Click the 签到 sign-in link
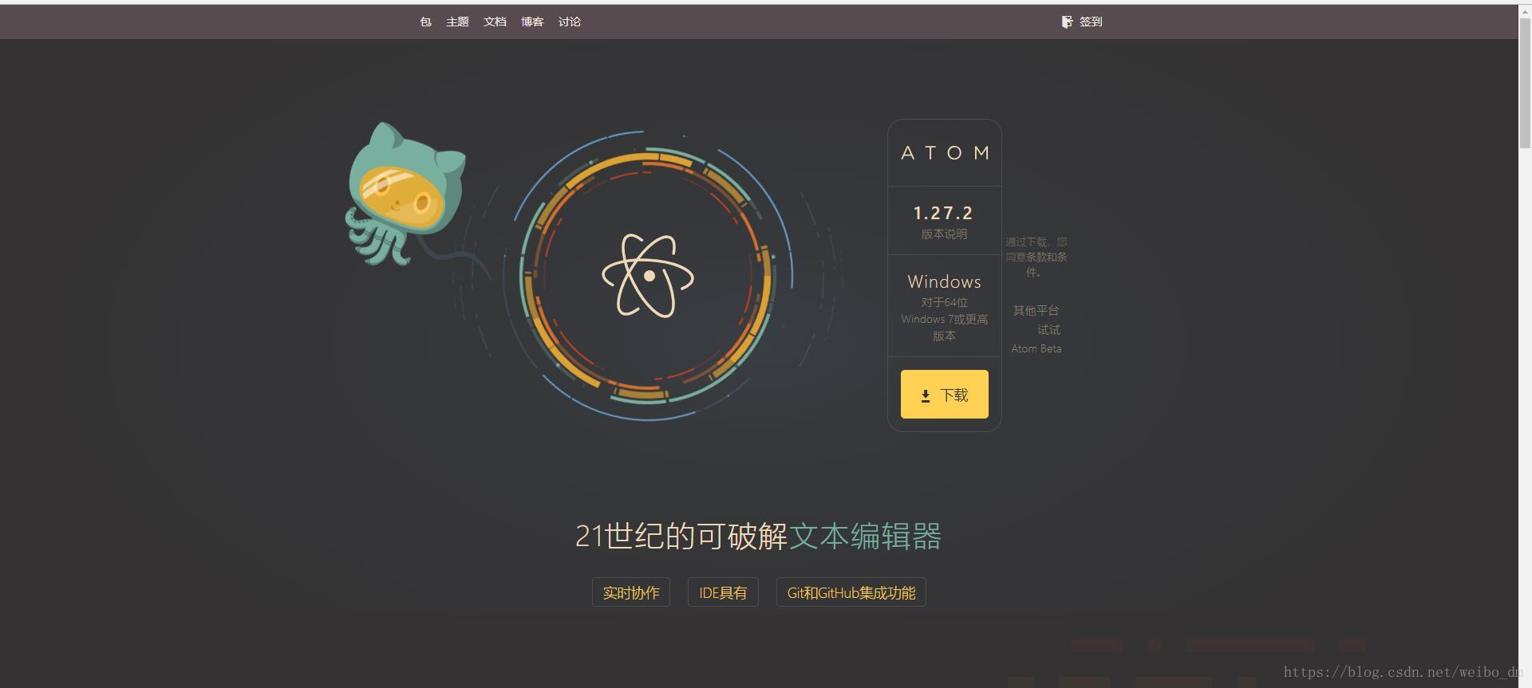 coord(1091,22)
